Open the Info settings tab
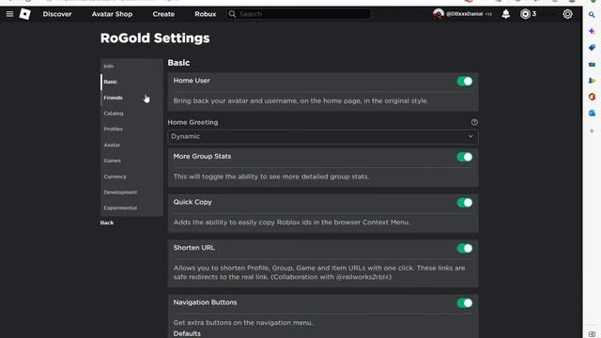The width and height of the screenshot is (601, 338). coord(131,66)
